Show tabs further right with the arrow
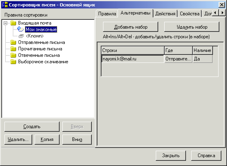The image size is (227, 166). [x=222, y=13]
